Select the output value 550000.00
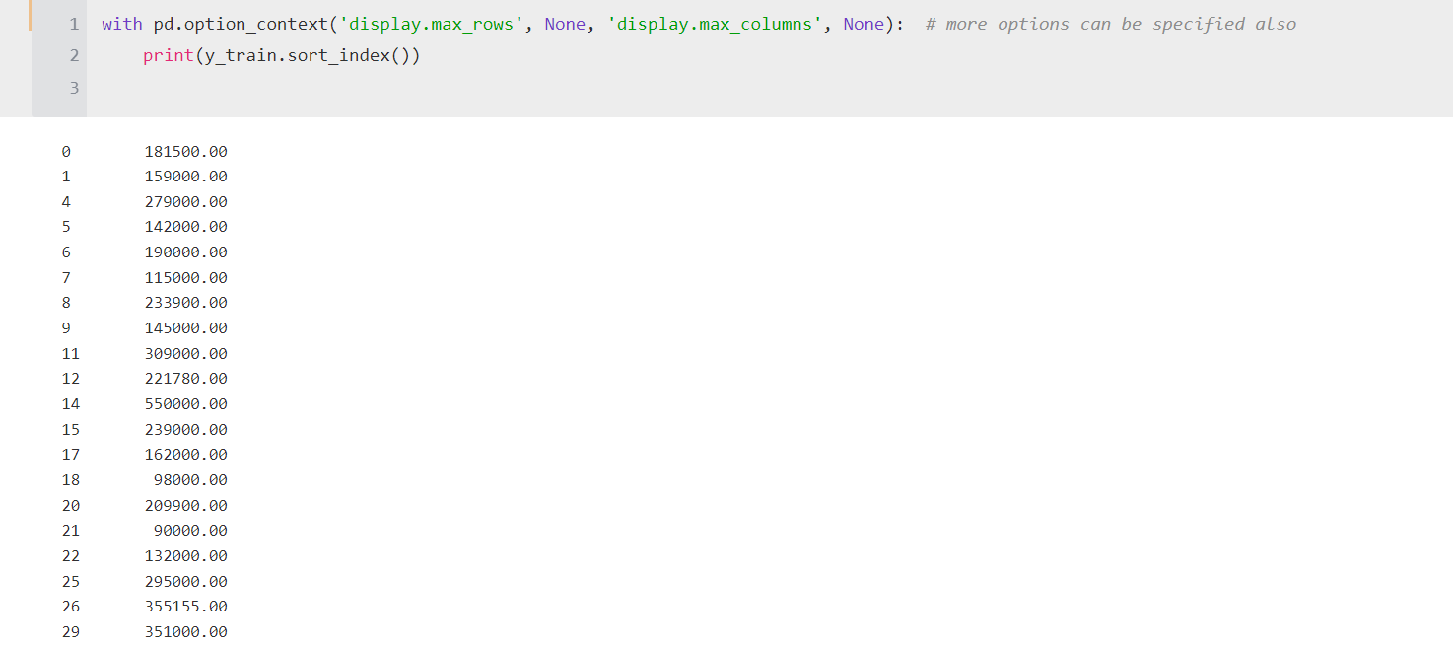Screen dimensions: 1453x647 point(187,403)
